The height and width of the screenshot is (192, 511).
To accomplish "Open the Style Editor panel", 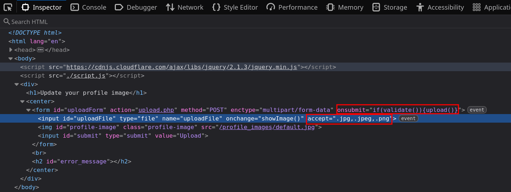I will [x=235, y=7].
